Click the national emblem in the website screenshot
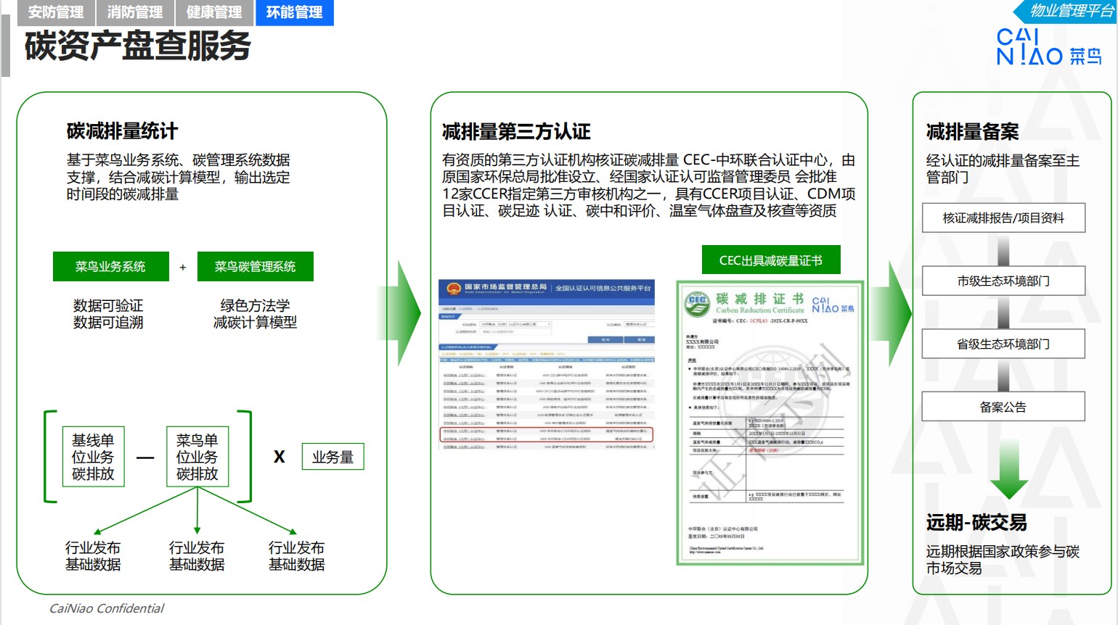The width and height of the screenshot is (1118, 625). tap(454, 288)
